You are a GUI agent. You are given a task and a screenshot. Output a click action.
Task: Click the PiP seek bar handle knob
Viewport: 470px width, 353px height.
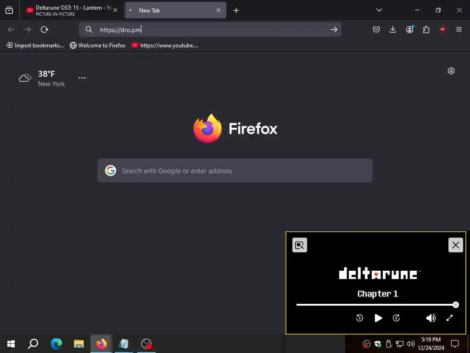(456, 305)
